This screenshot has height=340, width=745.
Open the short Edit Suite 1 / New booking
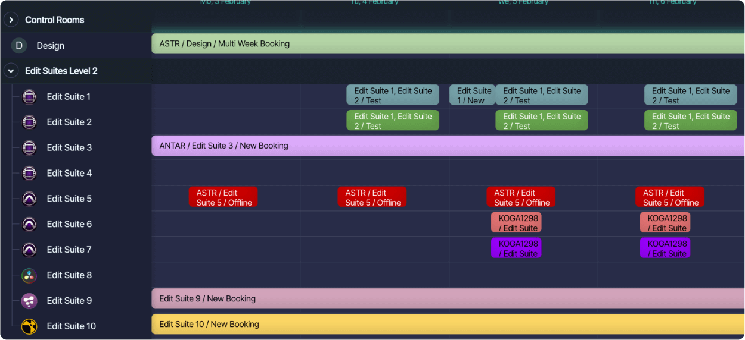pos(472,95)
